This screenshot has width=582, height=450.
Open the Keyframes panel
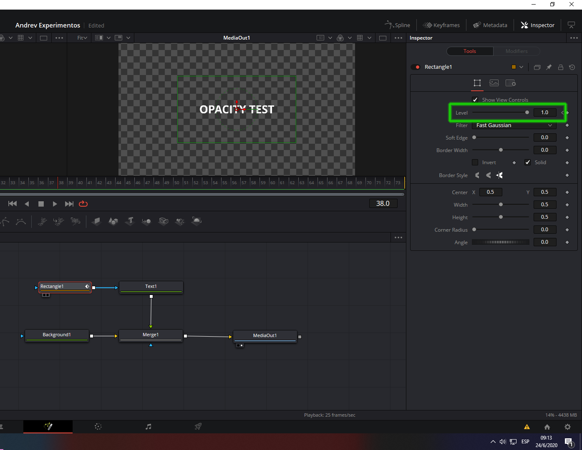point(441,25)
